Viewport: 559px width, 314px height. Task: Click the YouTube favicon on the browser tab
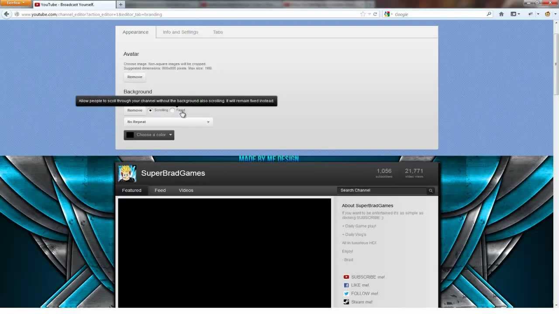[37, 5]
